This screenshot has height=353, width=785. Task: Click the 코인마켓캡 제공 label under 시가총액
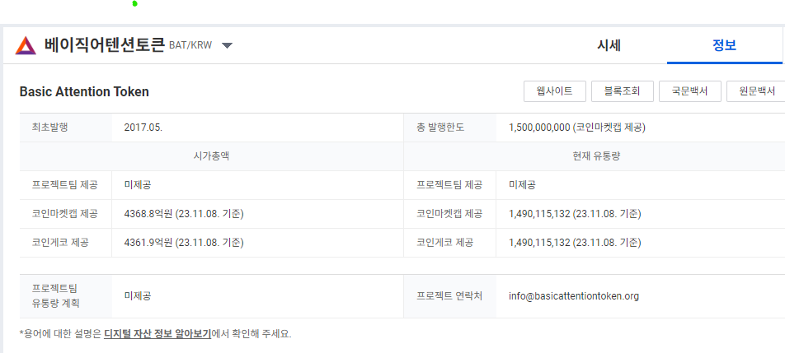click(x=64, y=214)
